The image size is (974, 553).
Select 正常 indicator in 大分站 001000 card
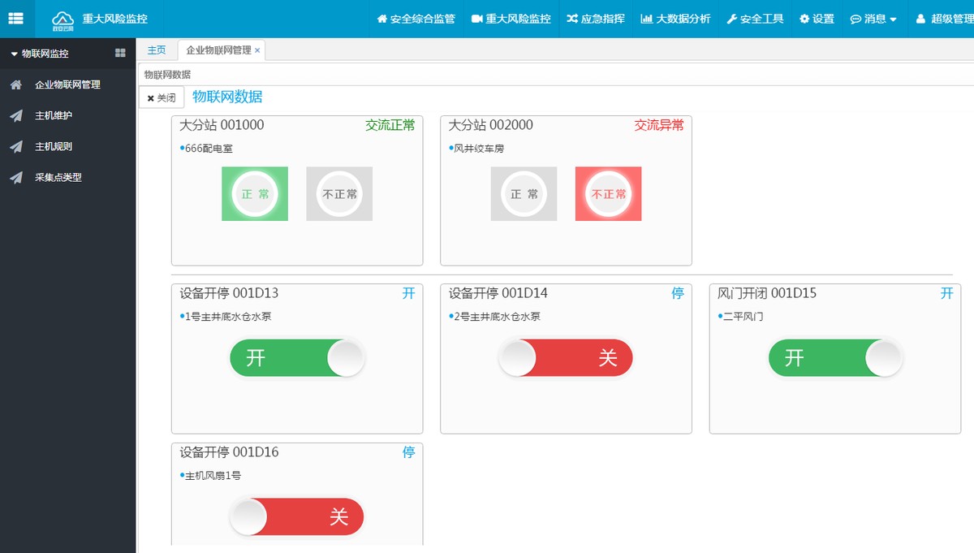pyautogui.click(x=255, y=193)
